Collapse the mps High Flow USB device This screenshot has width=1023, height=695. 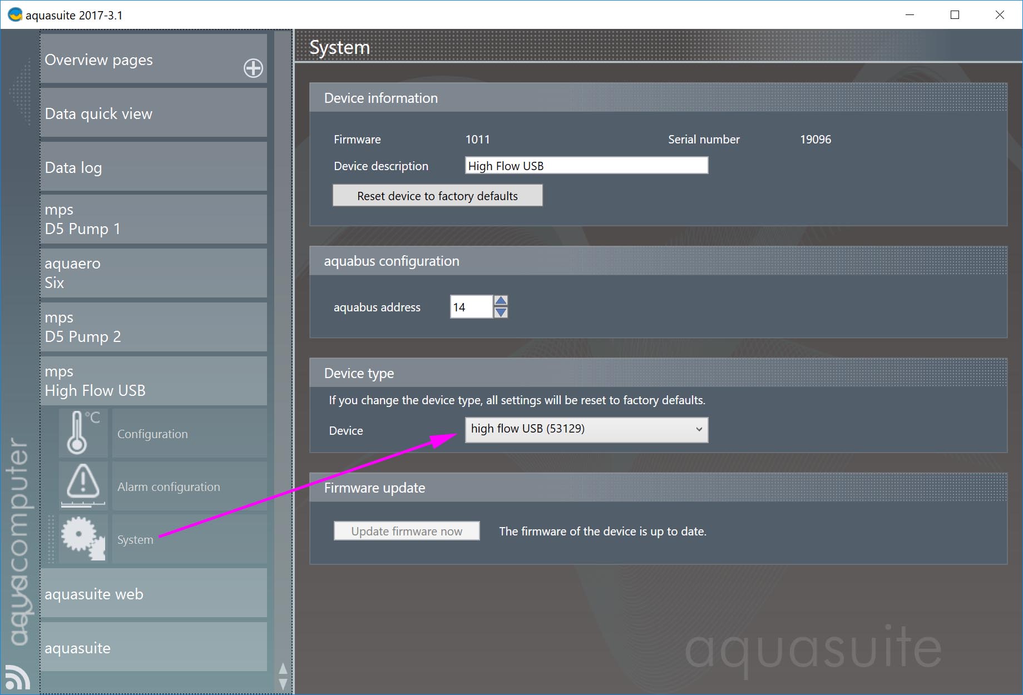153,381
